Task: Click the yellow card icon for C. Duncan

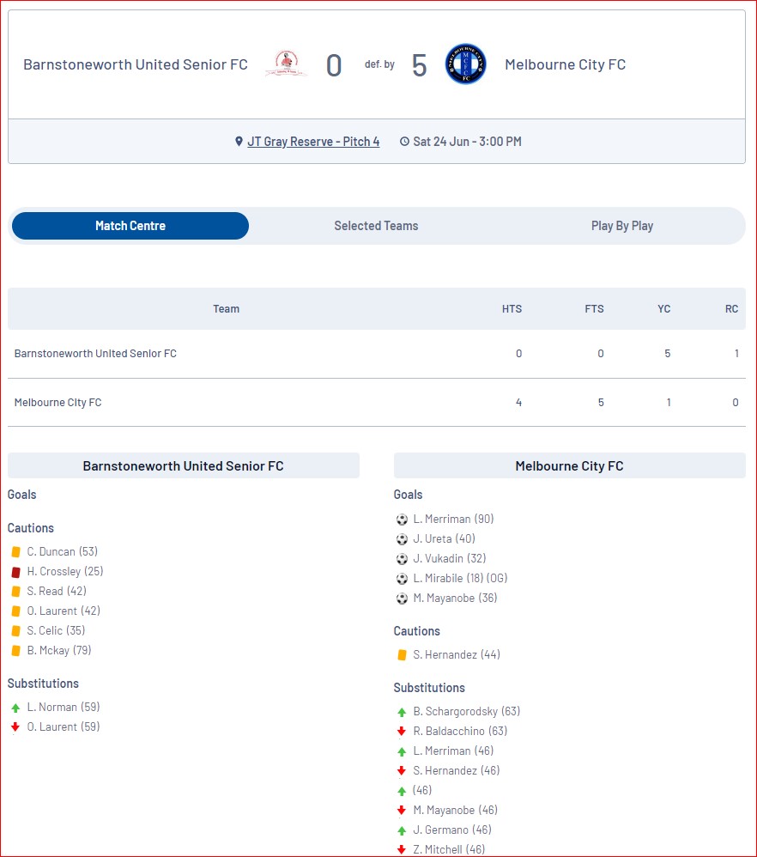Action: tap(15, 552)
